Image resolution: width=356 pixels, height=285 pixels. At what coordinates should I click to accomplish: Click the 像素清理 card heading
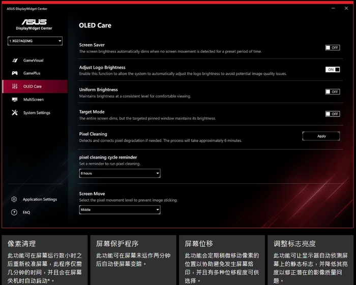(x=21, y=244)
